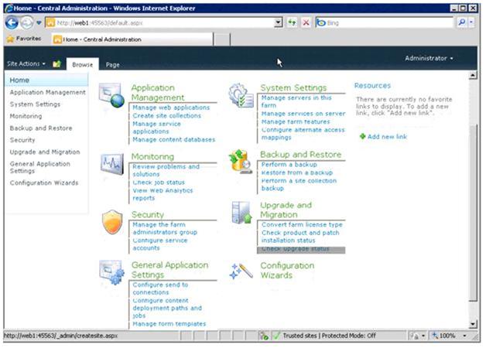The height and width of the screenshot is (348, 486).
Task: Open the Site Actions menu
Action: (26, 63)
